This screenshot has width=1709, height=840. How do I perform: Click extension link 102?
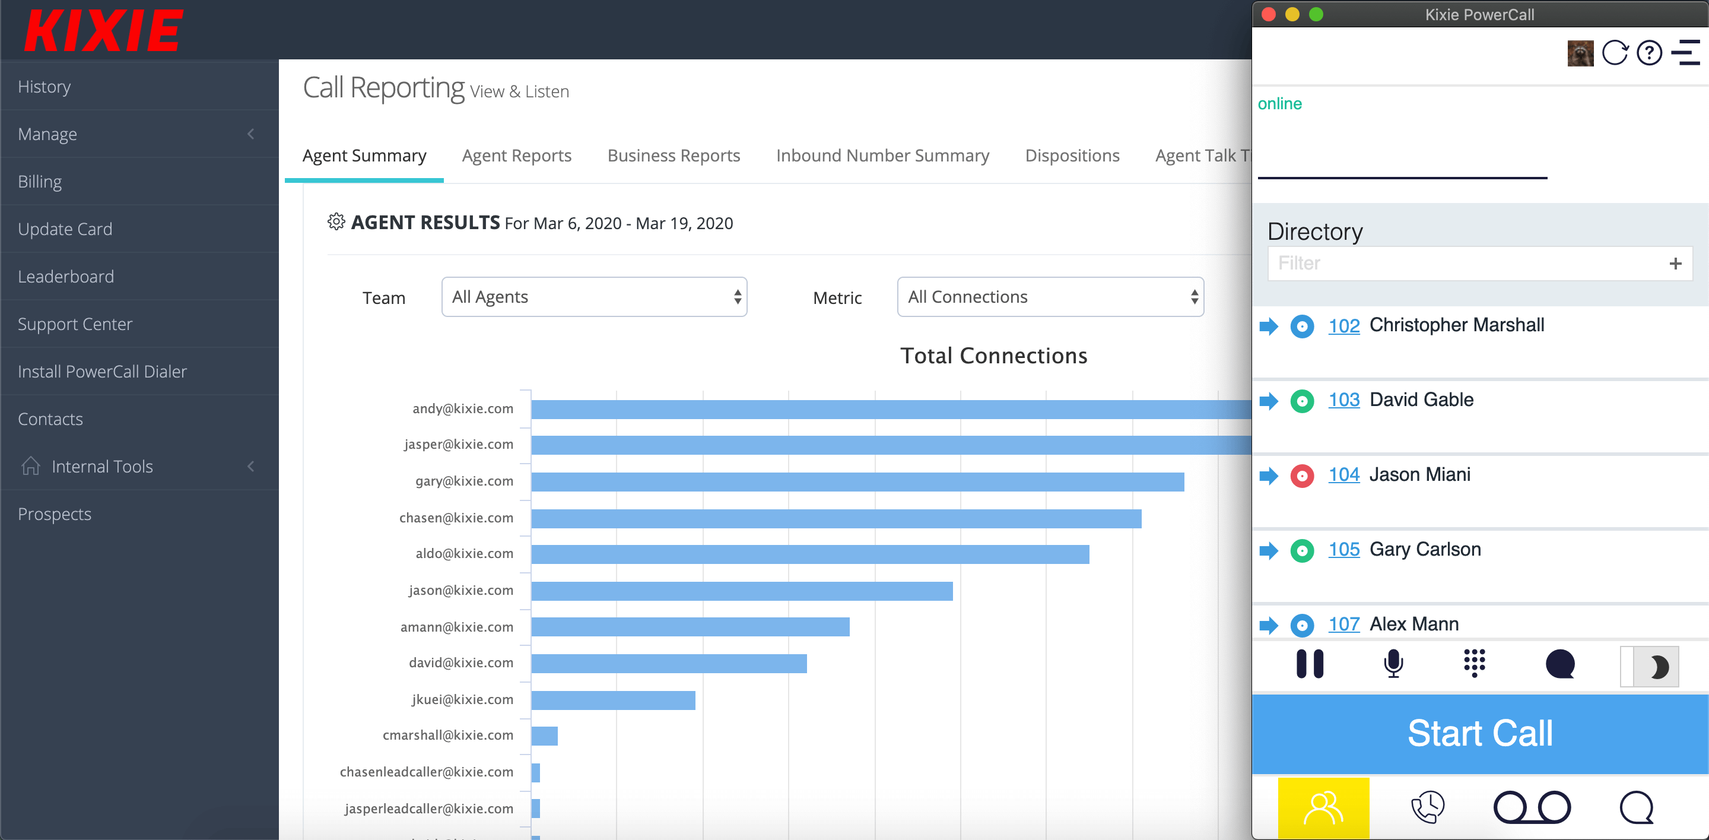pos(1343,327)
